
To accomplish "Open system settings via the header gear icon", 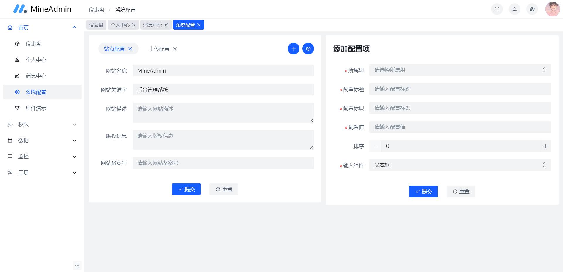I will pos(532,9).
